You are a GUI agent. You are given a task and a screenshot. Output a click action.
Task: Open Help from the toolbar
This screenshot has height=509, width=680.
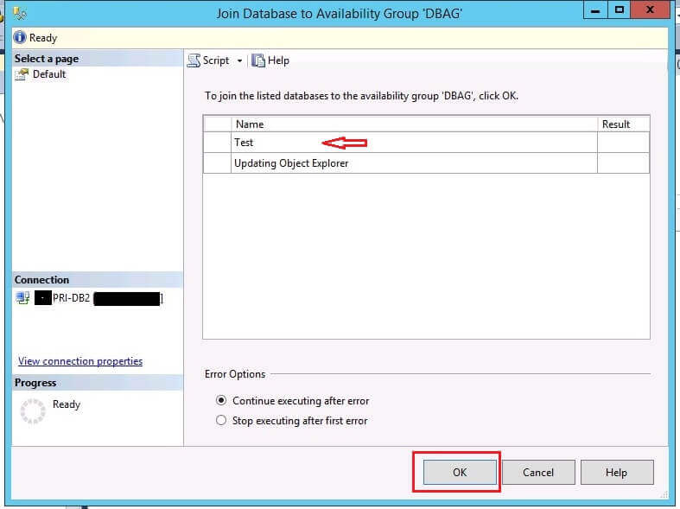(270, 60)
